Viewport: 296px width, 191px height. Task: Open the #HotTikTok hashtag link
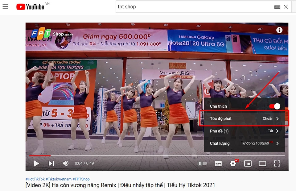pos(35,179)
